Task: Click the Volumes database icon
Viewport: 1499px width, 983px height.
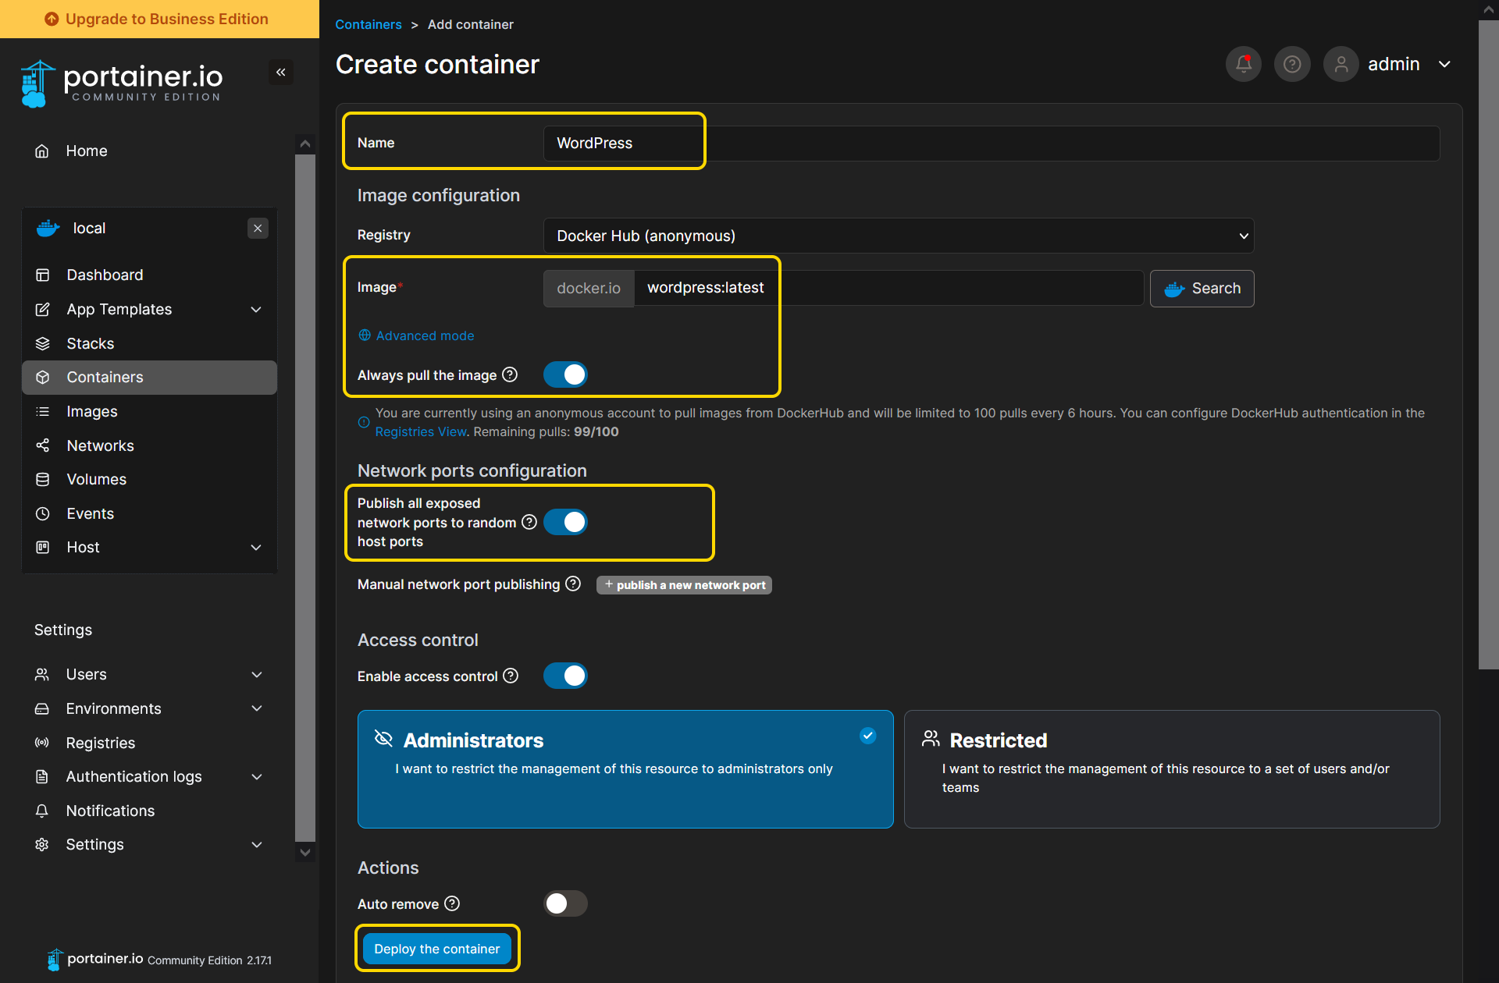Action: pos(43,480)
